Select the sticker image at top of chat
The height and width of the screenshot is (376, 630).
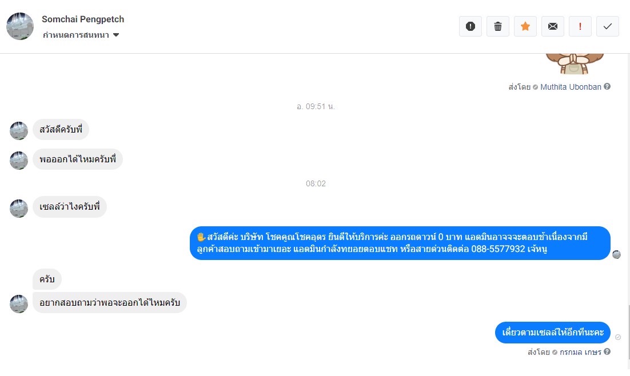(x=575, y=64)
